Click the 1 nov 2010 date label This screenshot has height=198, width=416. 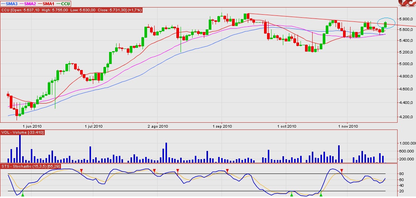click(x=347, y=126)
